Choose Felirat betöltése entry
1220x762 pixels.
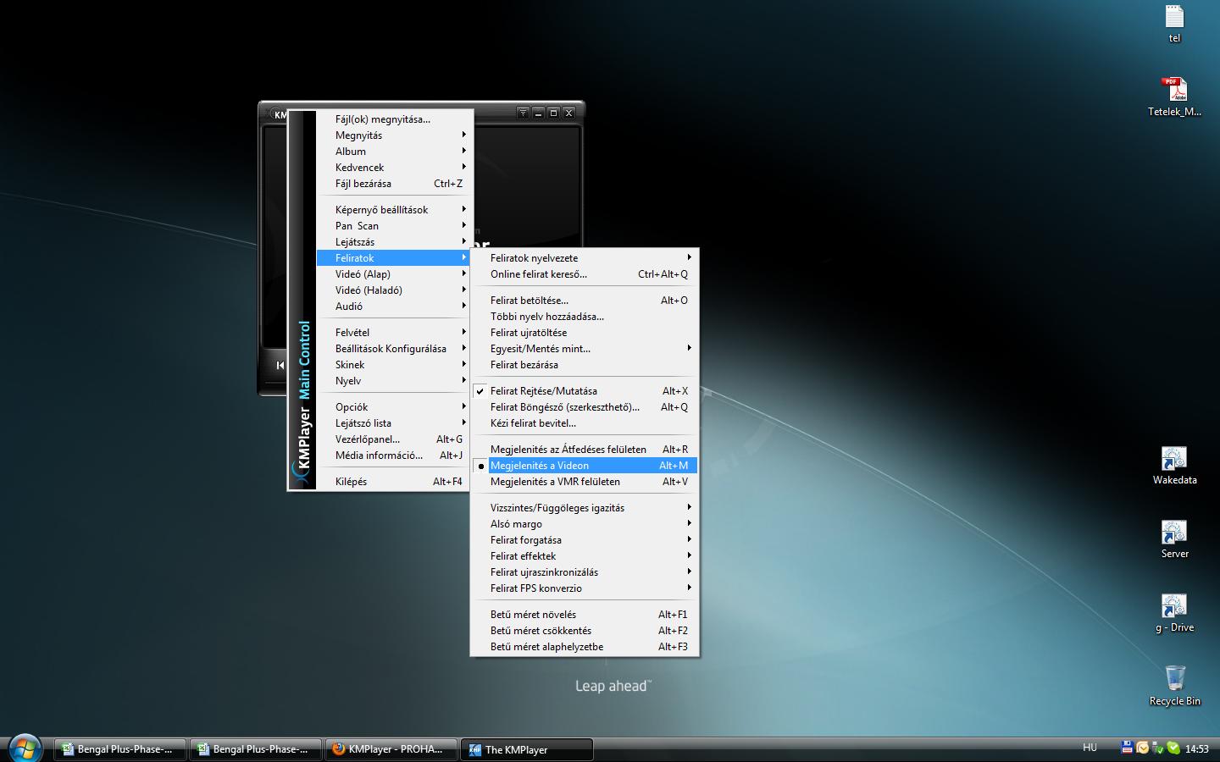coord(585,301)
